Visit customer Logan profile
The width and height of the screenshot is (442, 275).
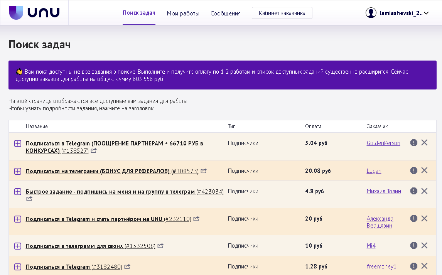[374, 171]
